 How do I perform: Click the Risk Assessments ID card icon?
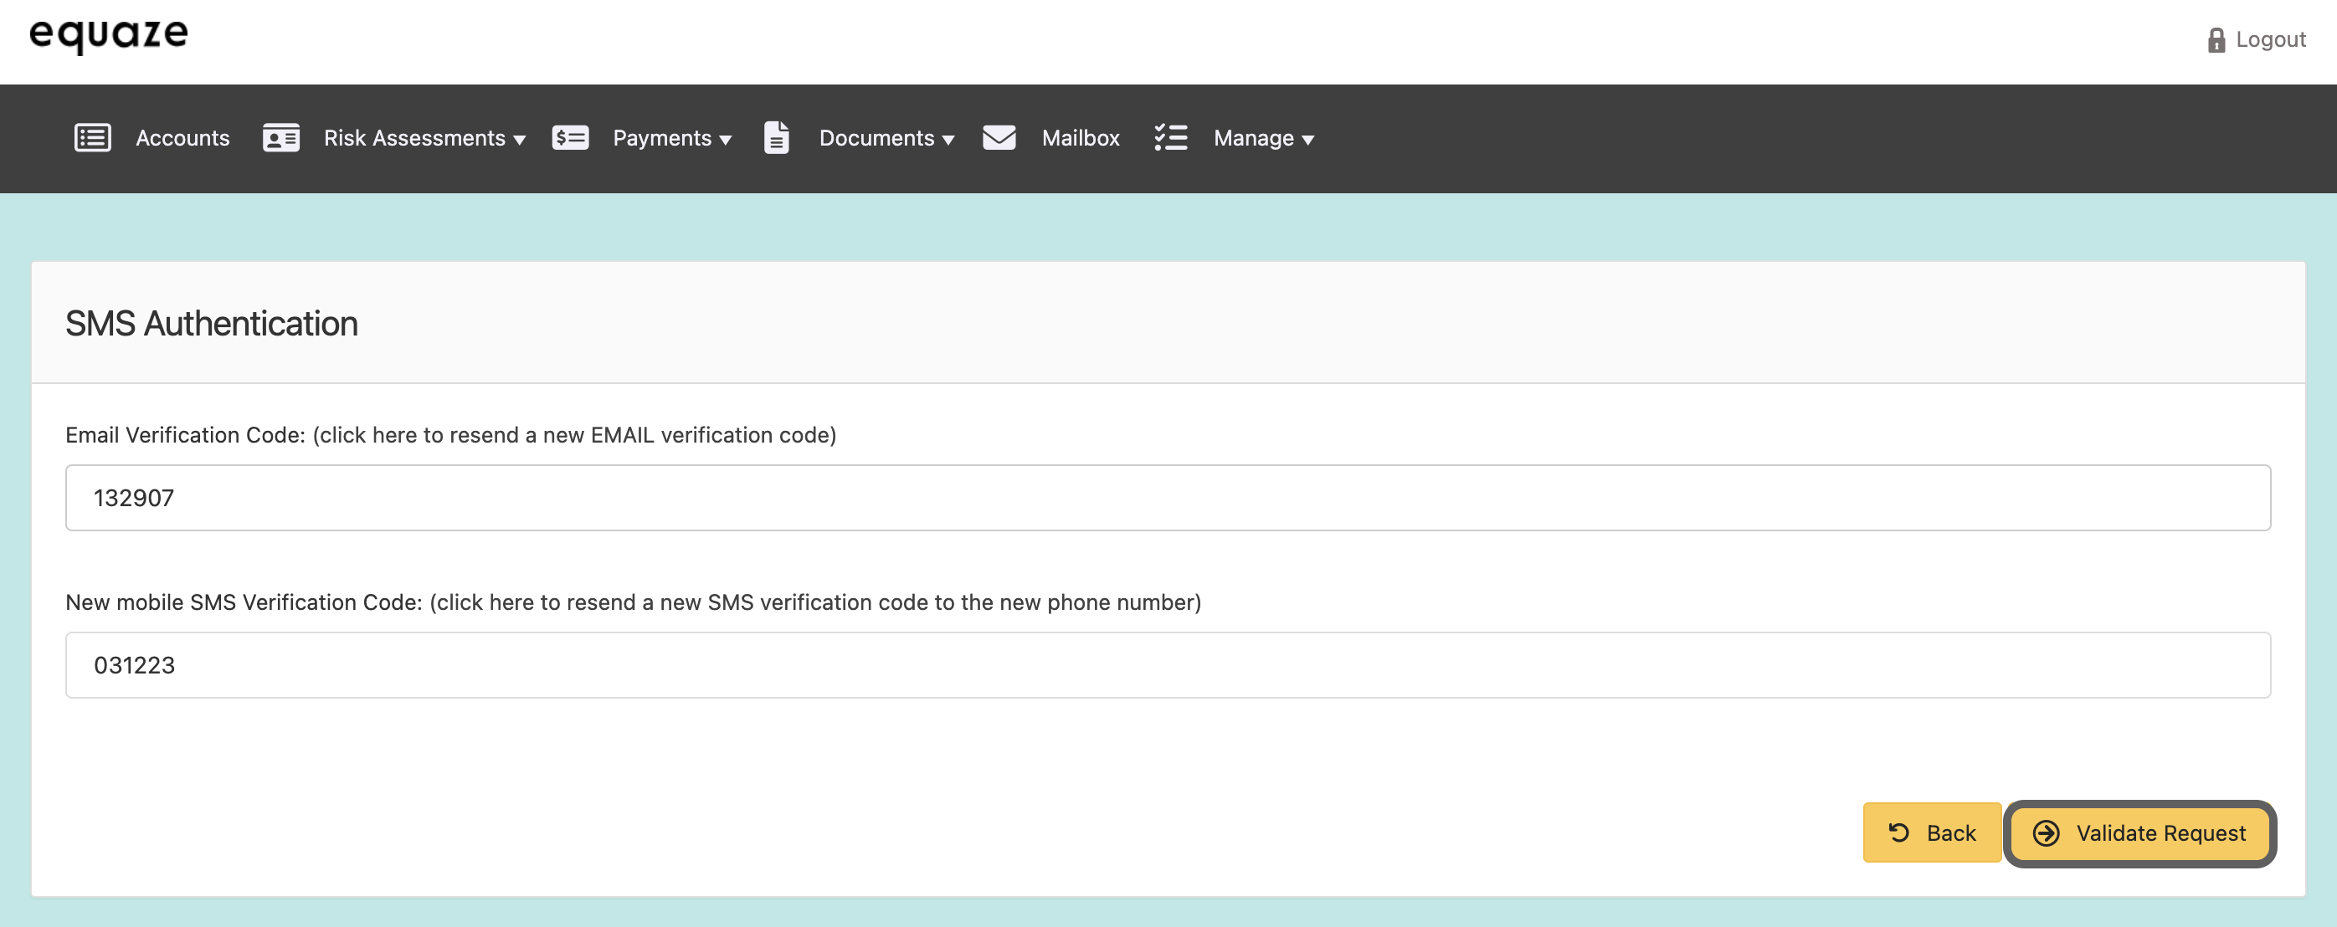pos(281,138)
